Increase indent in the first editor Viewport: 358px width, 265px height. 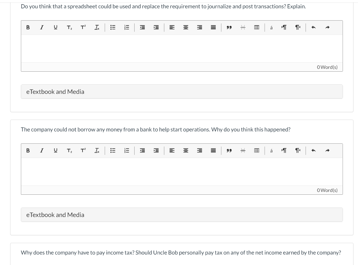click(156, 27)
